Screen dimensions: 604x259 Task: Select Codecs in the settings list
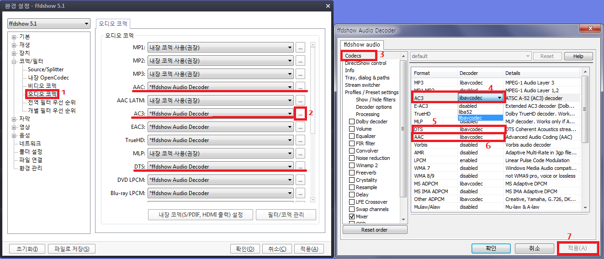353,56
